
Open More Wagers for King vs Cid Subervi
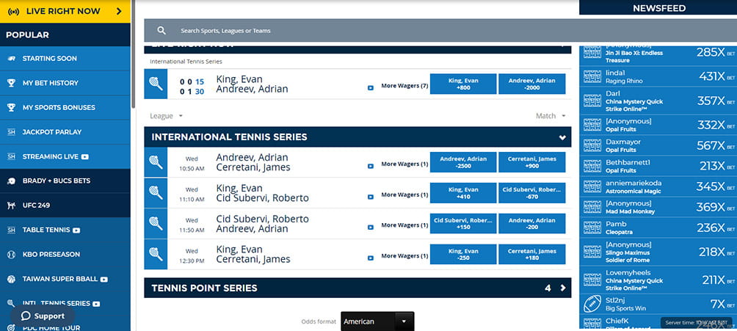click(404, 194)
